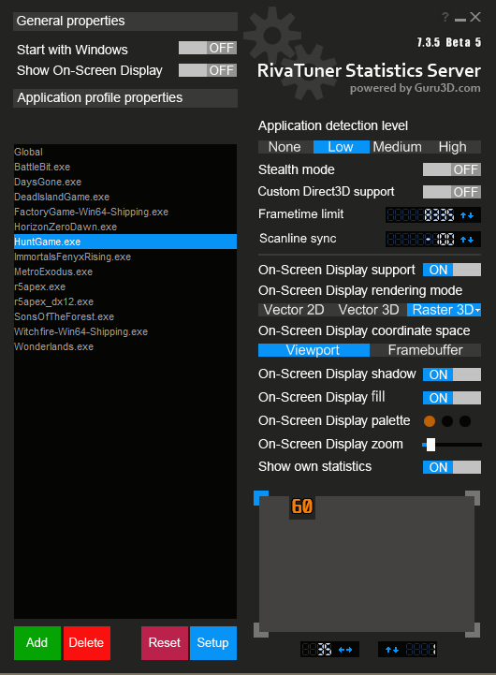Viewport: 496px width, 675px height.
Task: Enable Show On-Screen Display switch
Action: (208, 70)
